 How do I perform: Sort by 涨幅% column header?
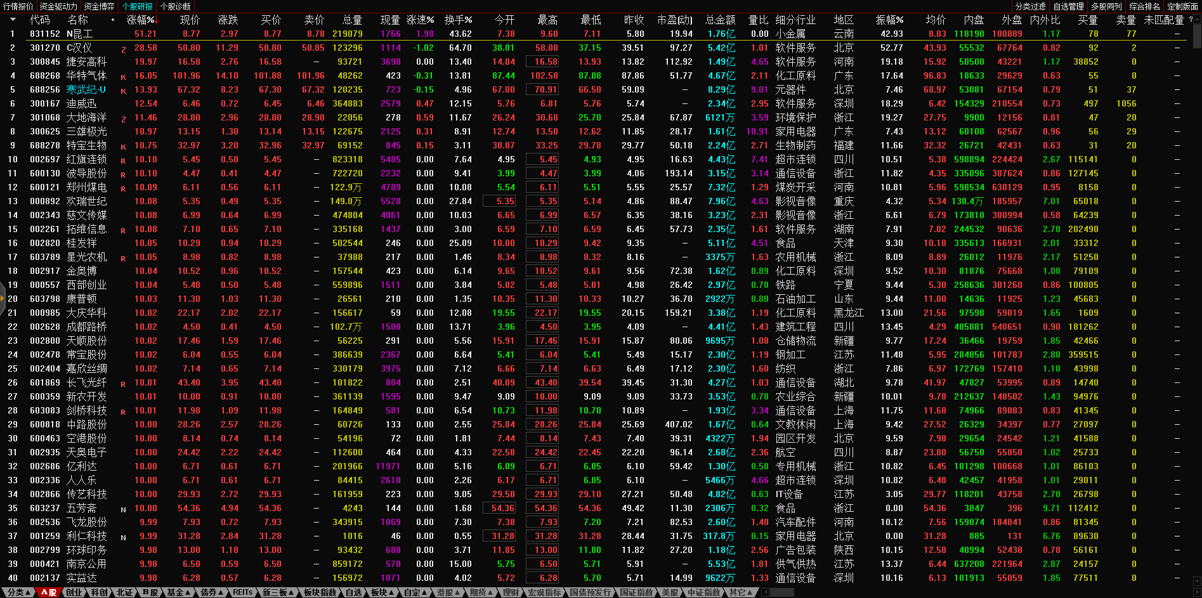click(x=141, y=20)
